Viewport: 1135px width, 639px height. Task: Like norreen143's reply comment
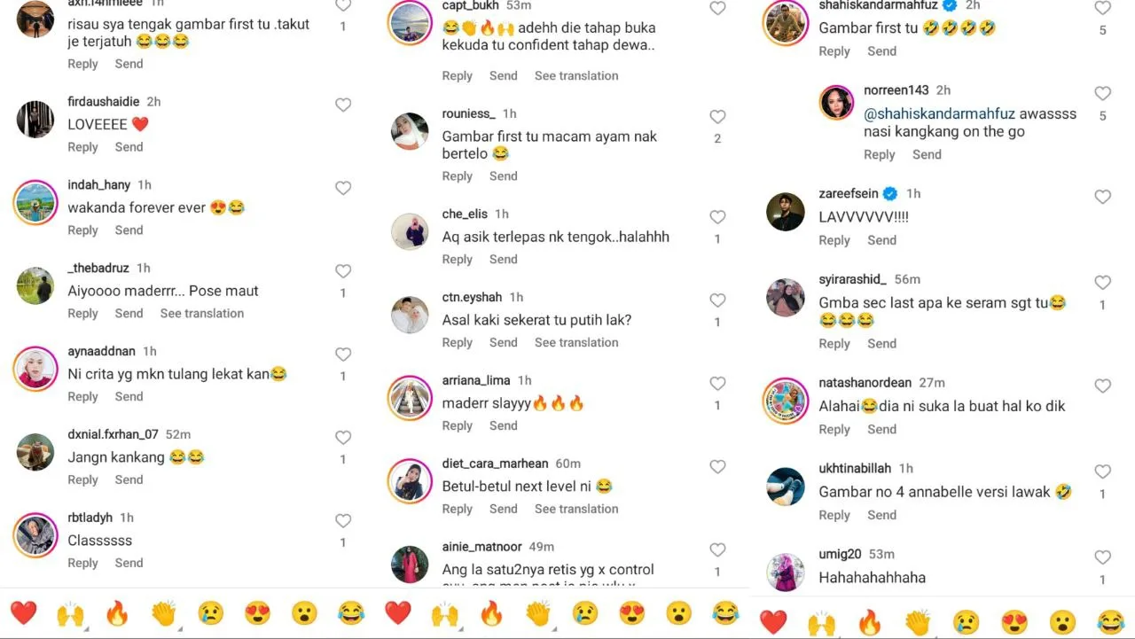pos(1102,93)
